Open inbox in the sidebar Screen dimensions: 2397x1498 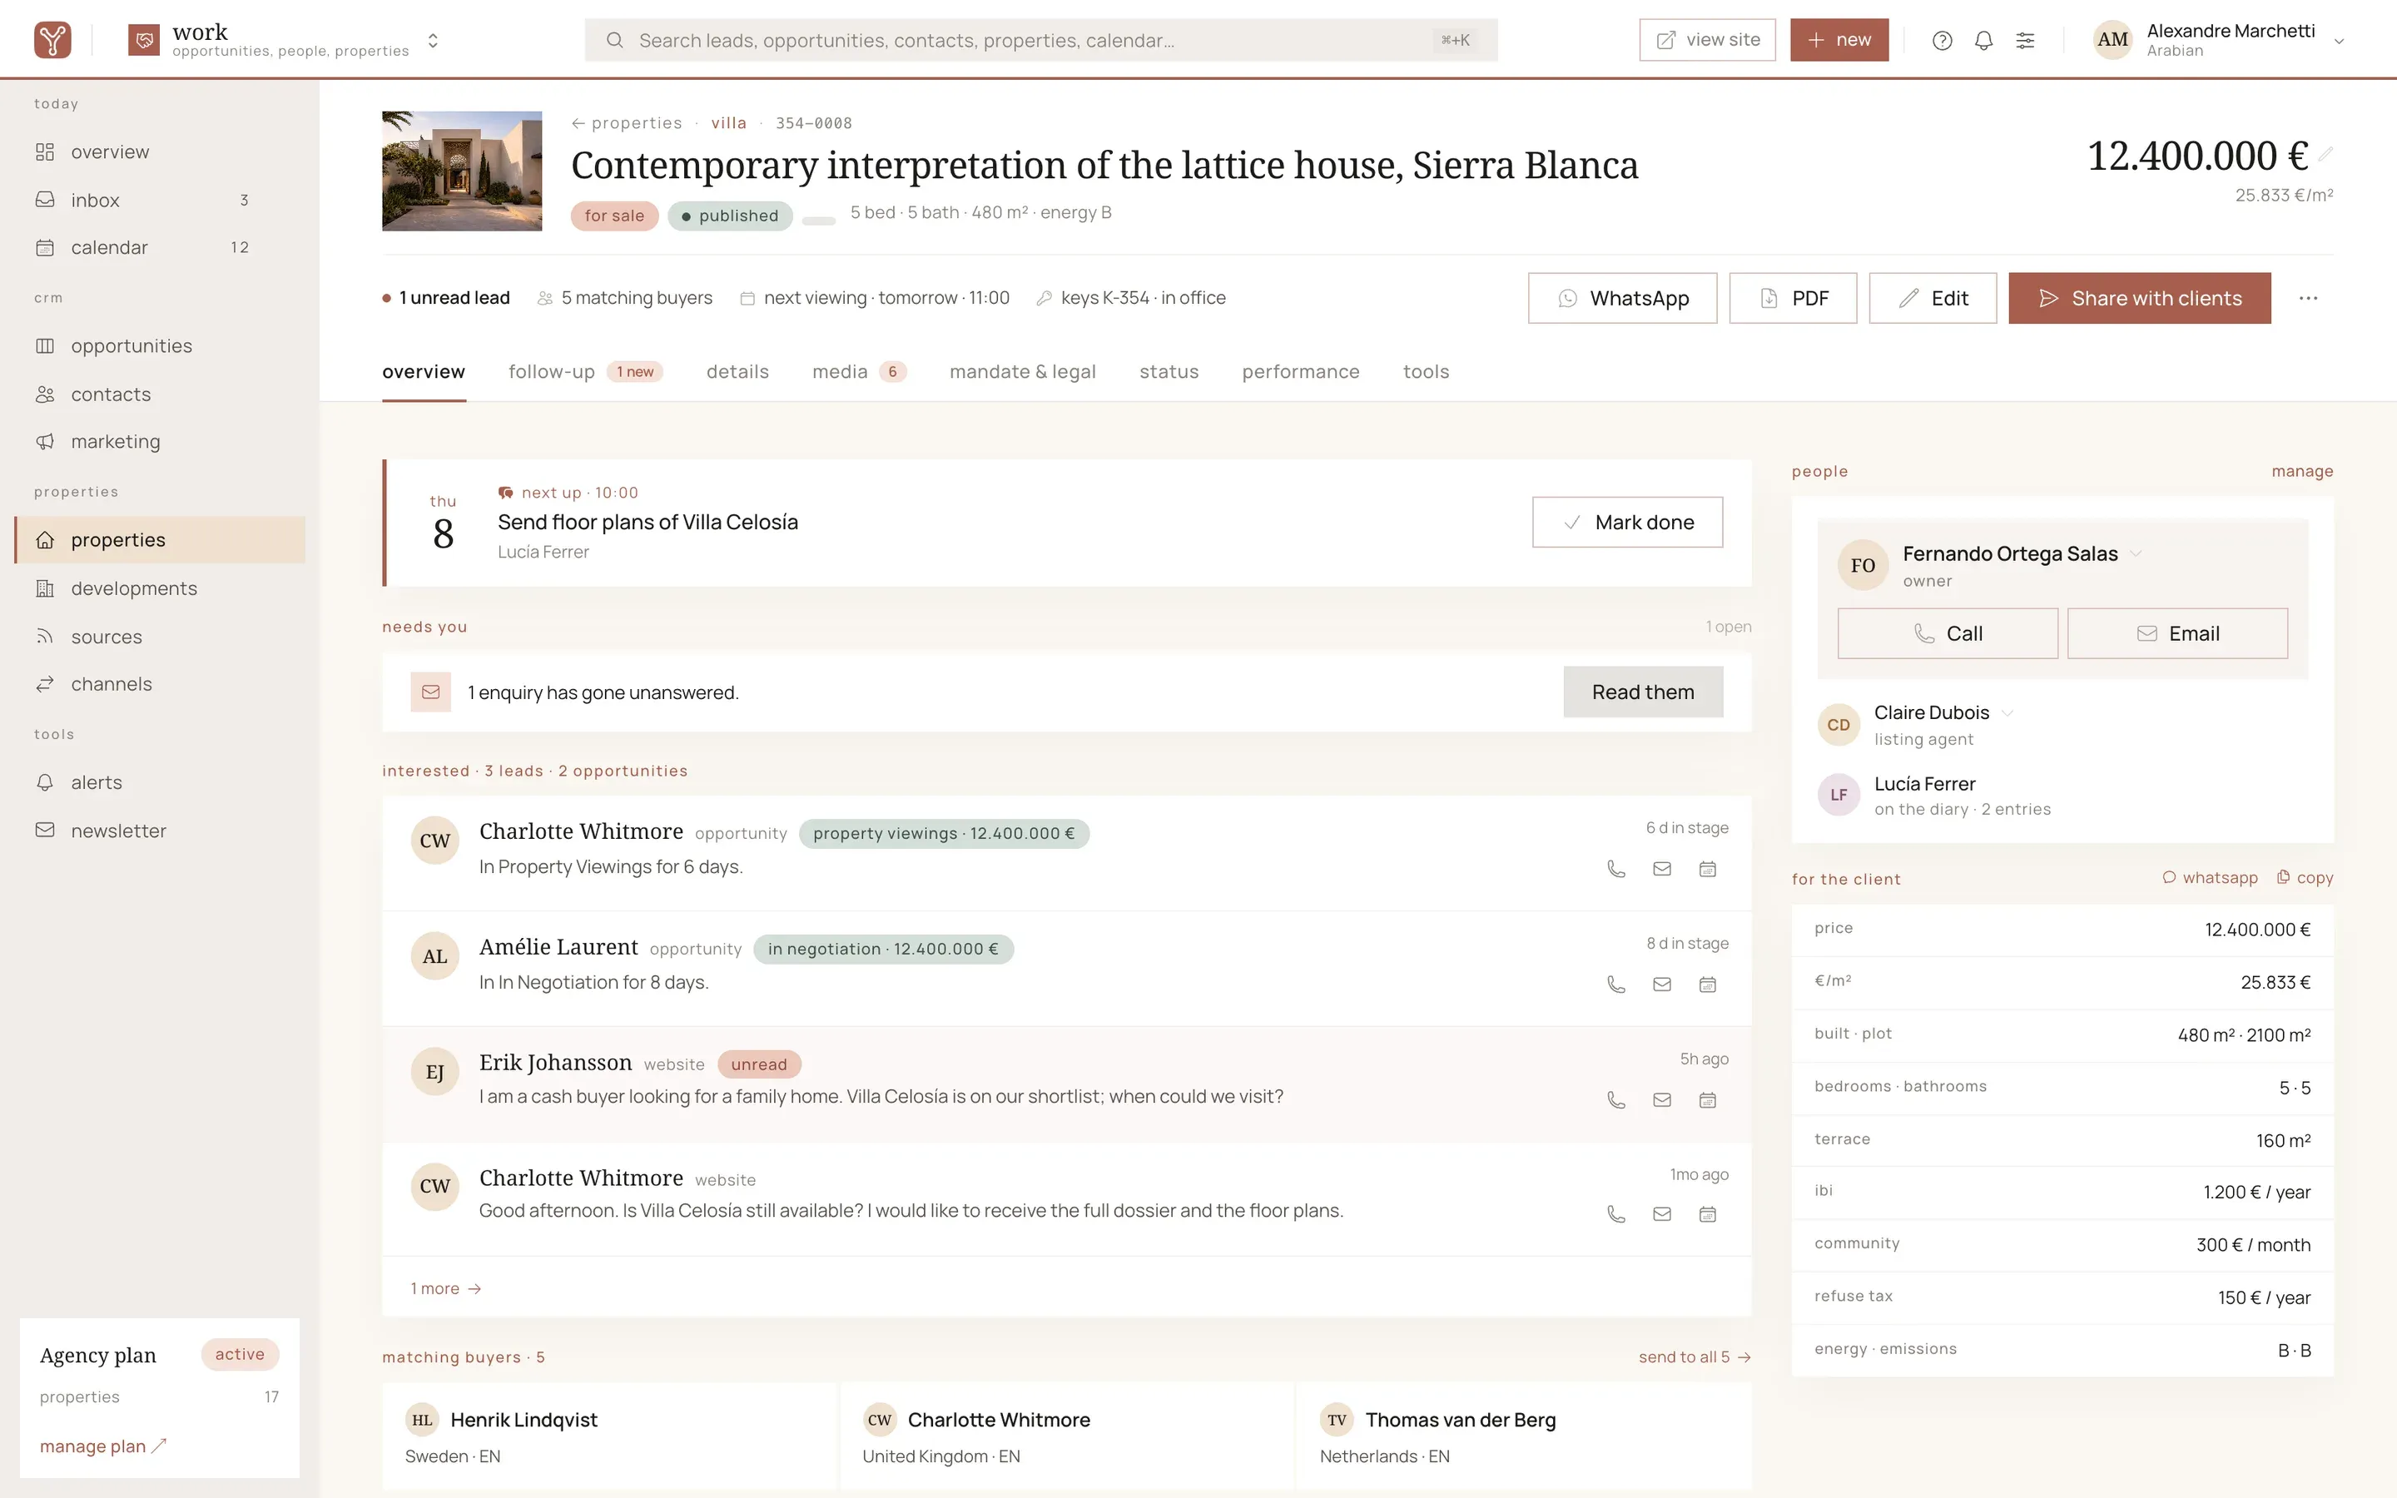[x=160, y=200]
